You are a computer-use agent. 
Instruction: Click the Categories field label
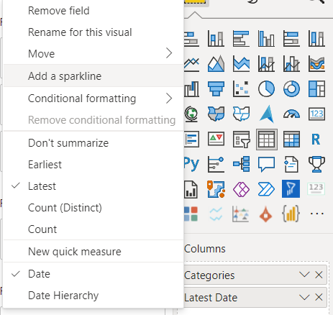[209, 275]
